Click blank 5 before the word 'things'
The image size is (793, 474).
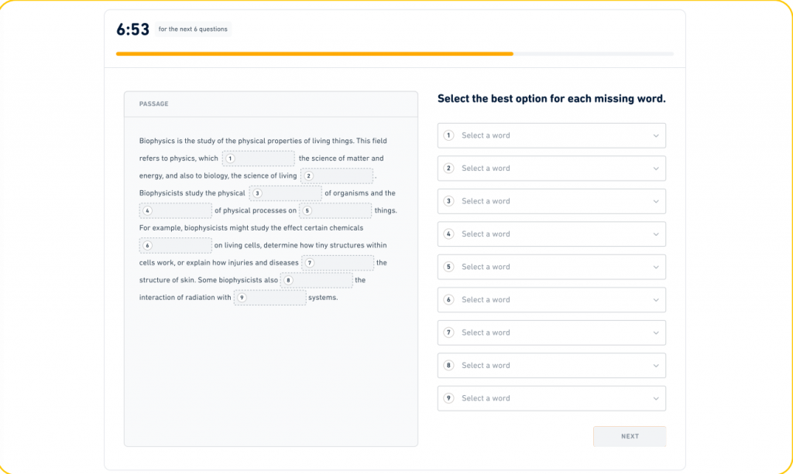335,210
